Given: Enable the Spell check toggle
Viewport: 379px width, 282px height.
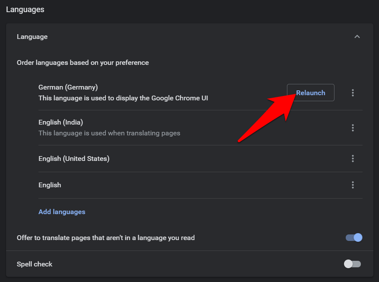Looking at the screenshot, I should [x=352, y=264].
